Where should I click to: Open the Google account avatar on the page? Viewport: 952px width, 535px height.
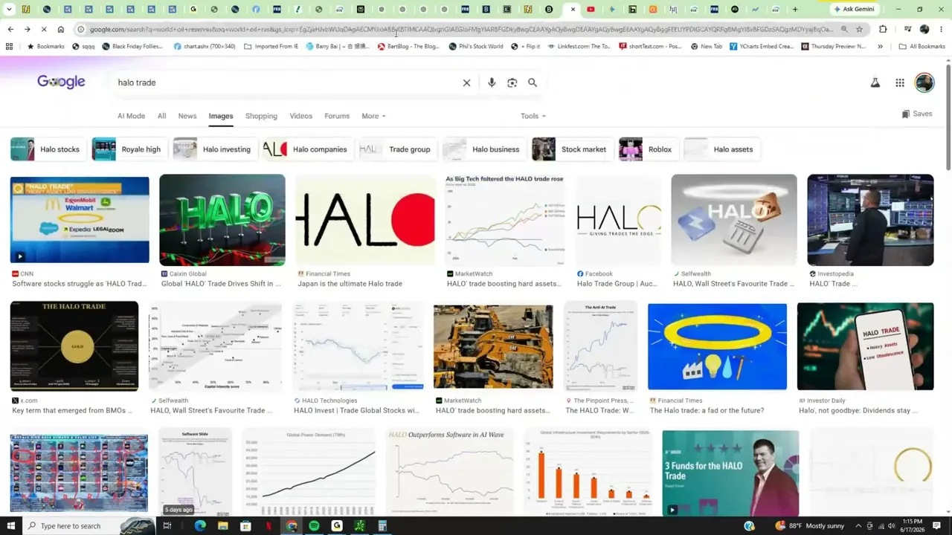click(x=924, y=82)
